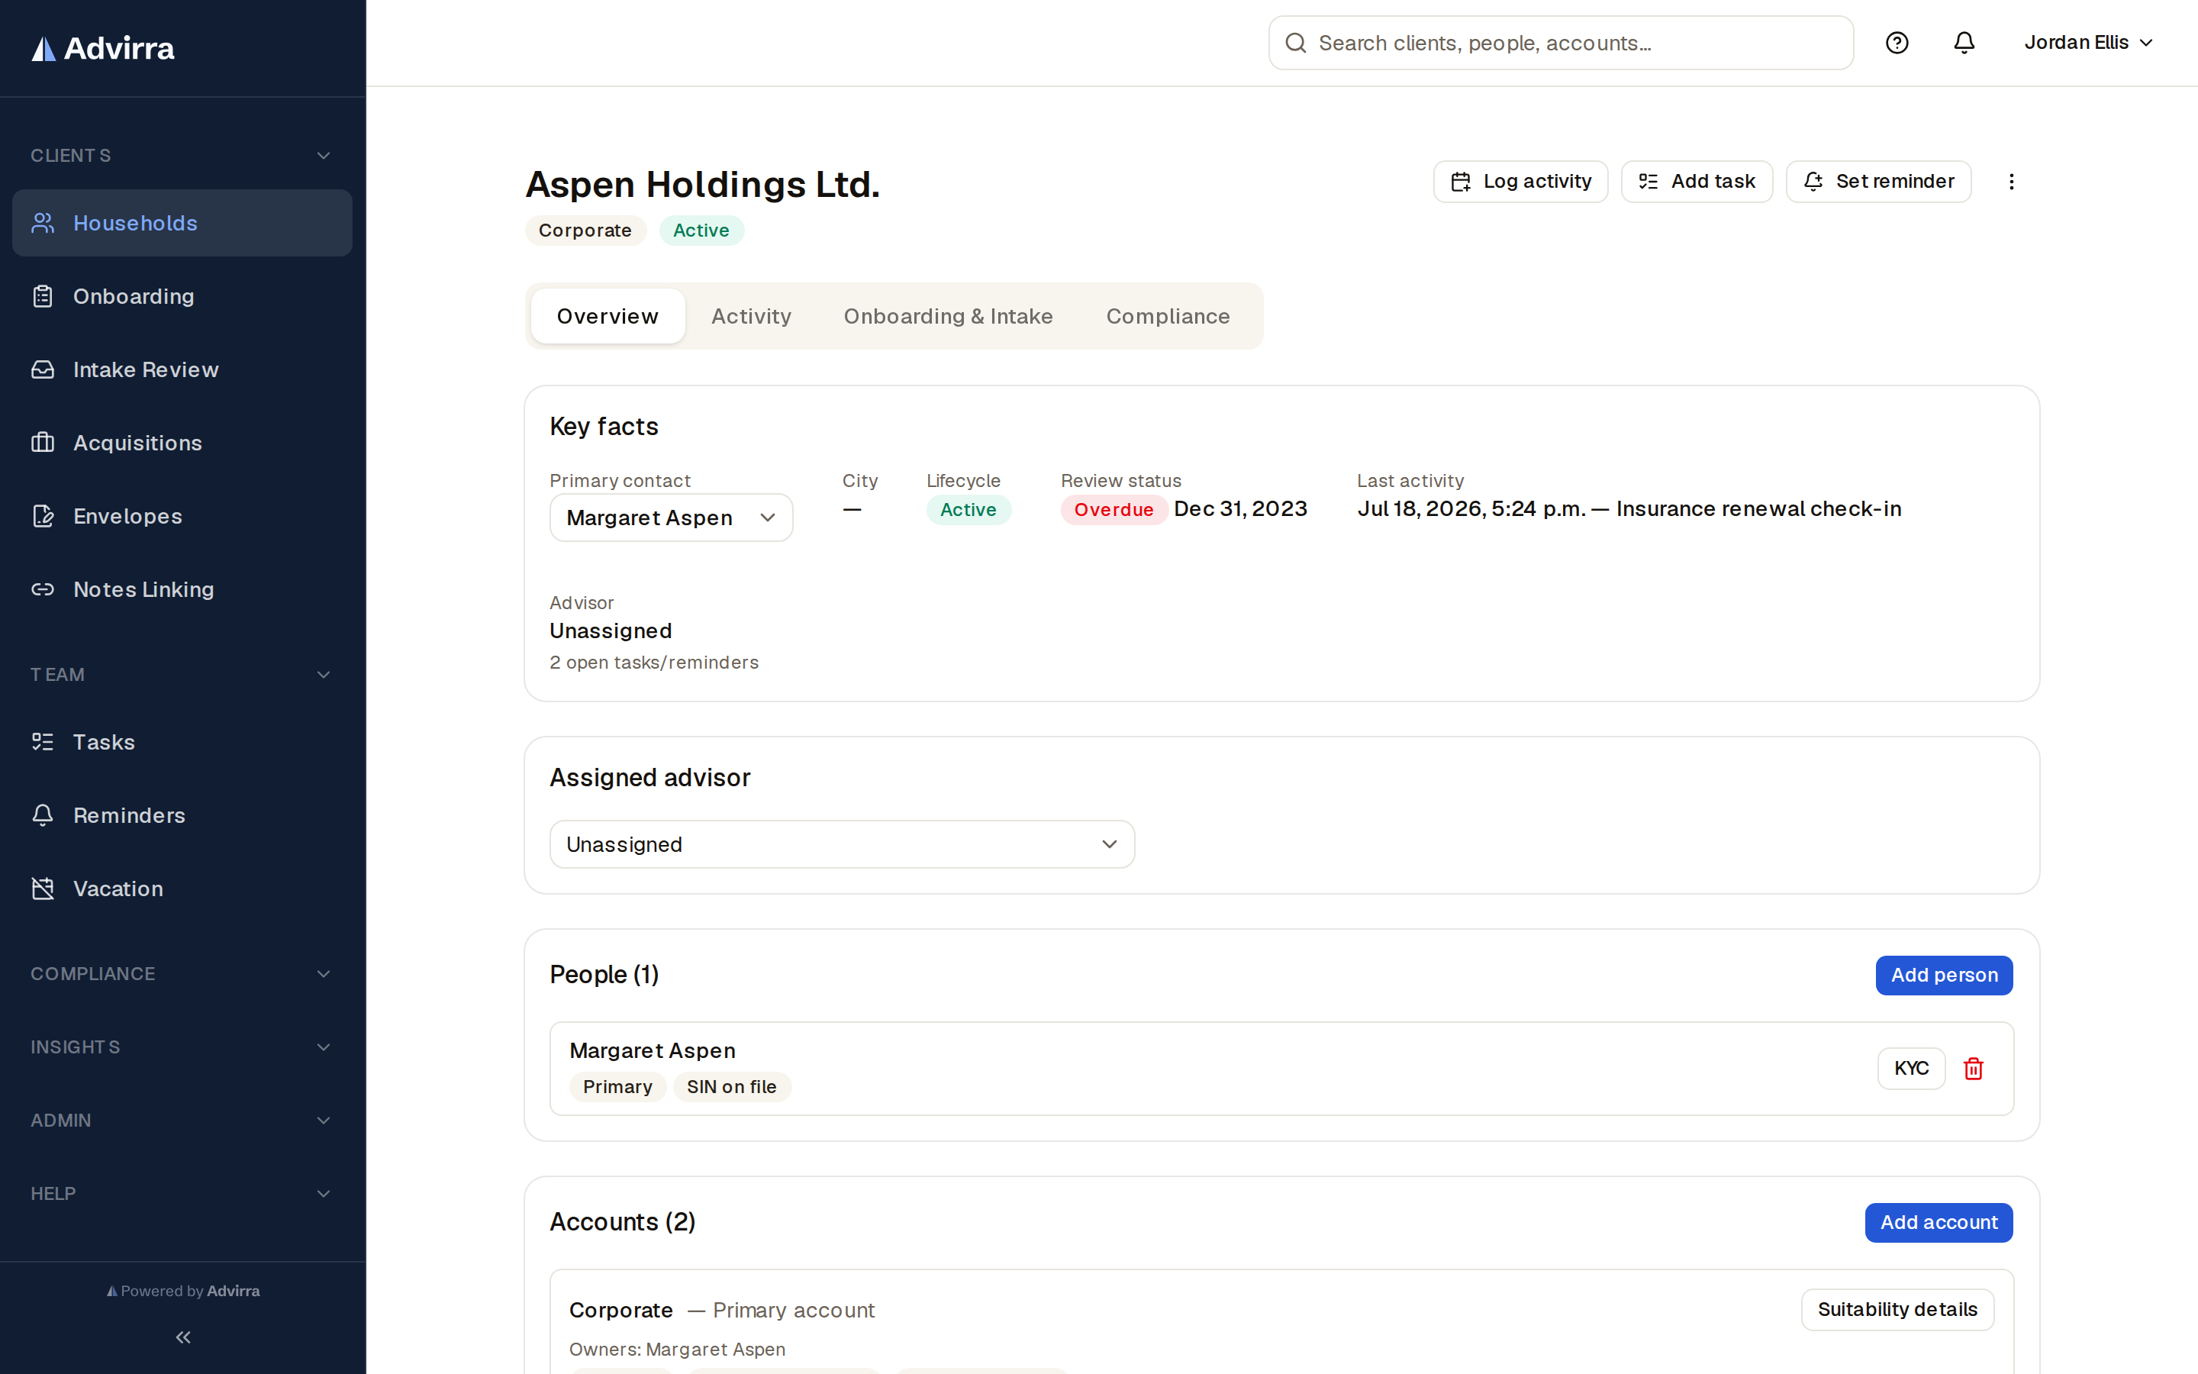
Task: Click the Log activity button
Action: pyautogui.click(x=1520, y=182)
